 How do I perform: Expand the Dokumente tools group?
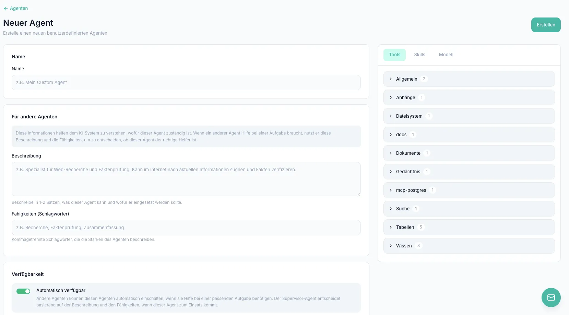pyautogui.click(x=469, y=153)
